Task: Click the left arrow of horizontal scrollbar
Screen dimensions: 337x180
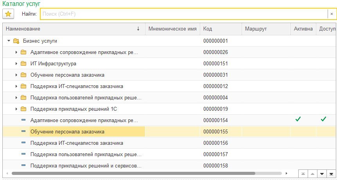Action: pos(7,173)
